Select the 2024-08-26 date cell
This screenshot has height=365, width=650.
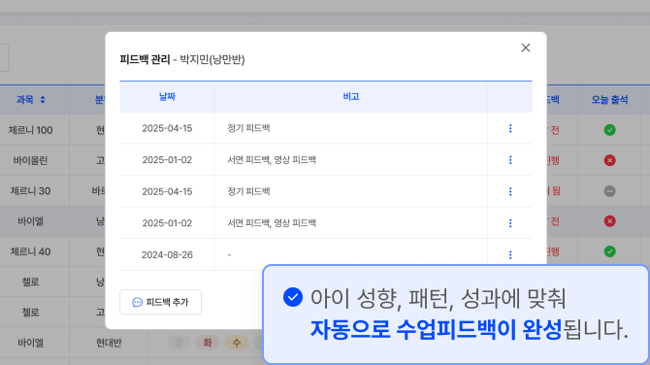(x=167, y=254)
